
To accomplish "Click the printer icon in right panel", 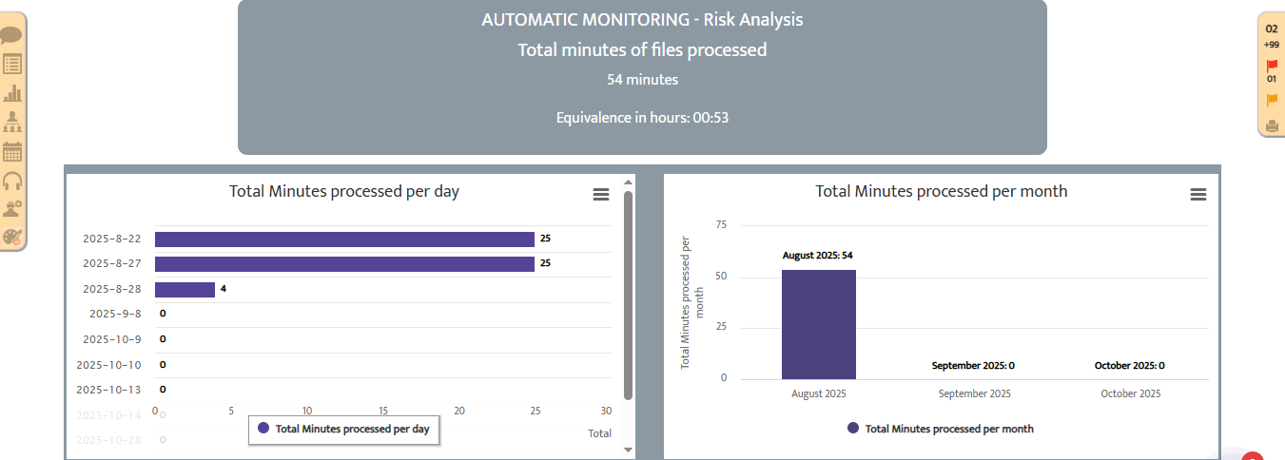I will pyautogui.click(x=1272, y=125).
